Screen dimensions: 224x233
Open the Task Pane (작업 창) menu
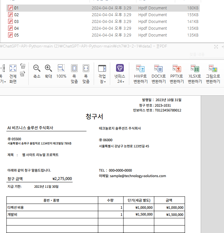(x=102, y=74)
